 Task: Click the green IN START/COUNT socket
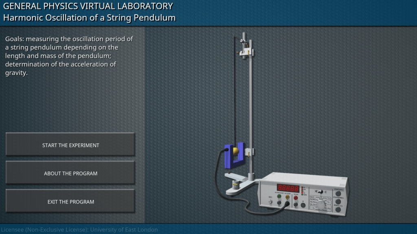tap(279, 197)
